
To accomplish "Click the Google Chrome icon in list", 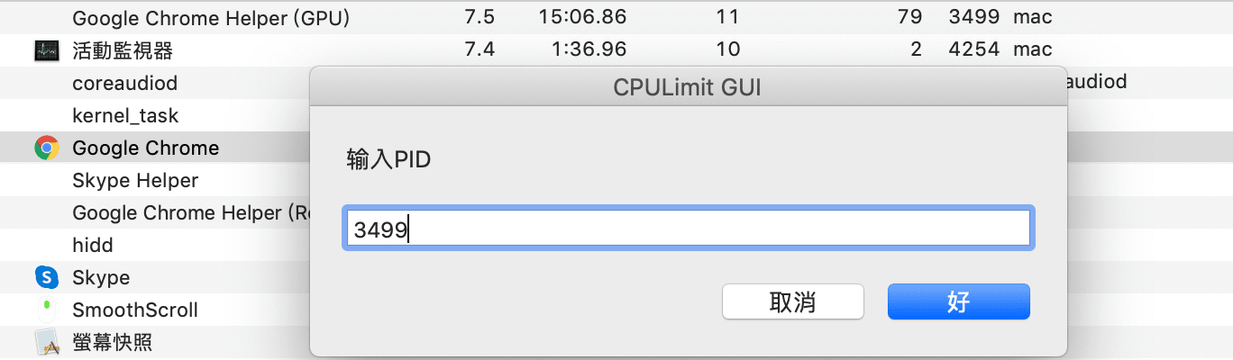I will click(46, 148).
